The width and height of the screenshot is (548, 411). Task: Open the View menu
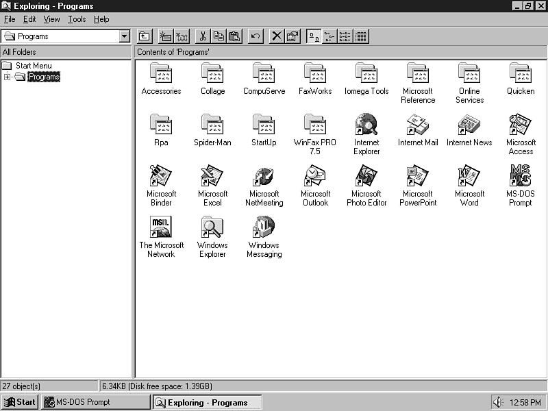click(x=52, y=19)
